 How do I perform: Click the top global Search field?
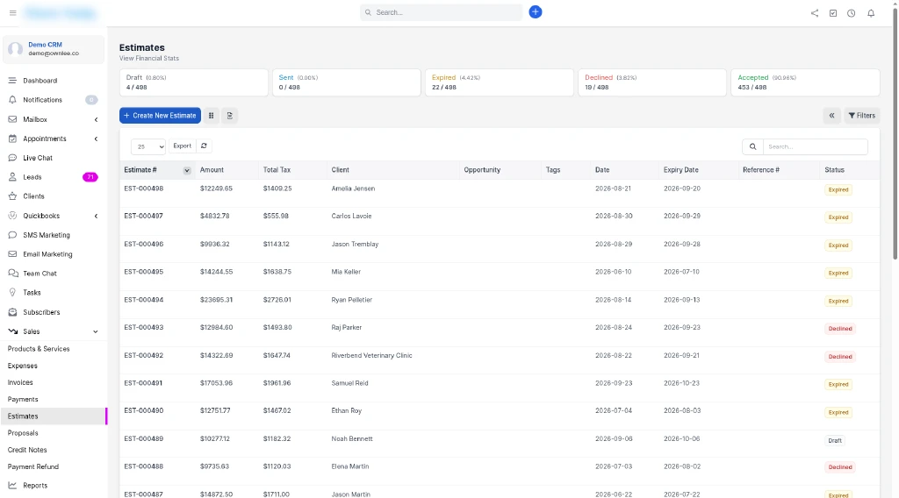tap(441, 12)
